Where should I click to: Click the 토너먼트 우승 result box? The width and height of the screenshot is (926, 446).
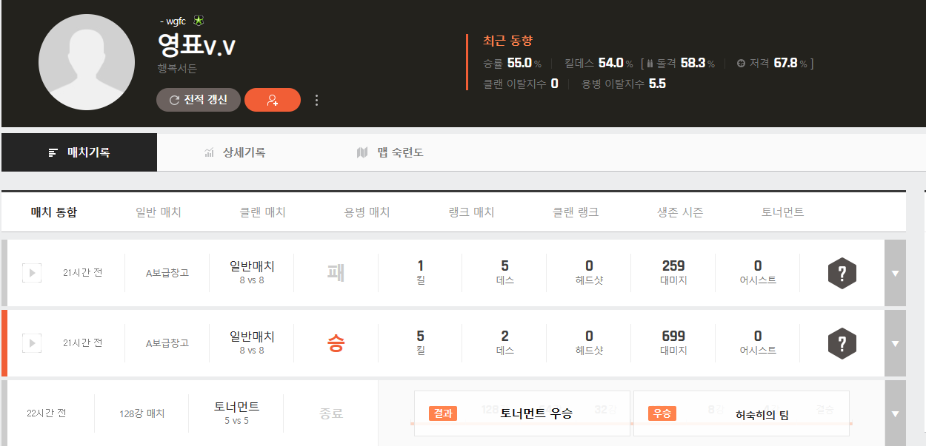pos(522,413)
